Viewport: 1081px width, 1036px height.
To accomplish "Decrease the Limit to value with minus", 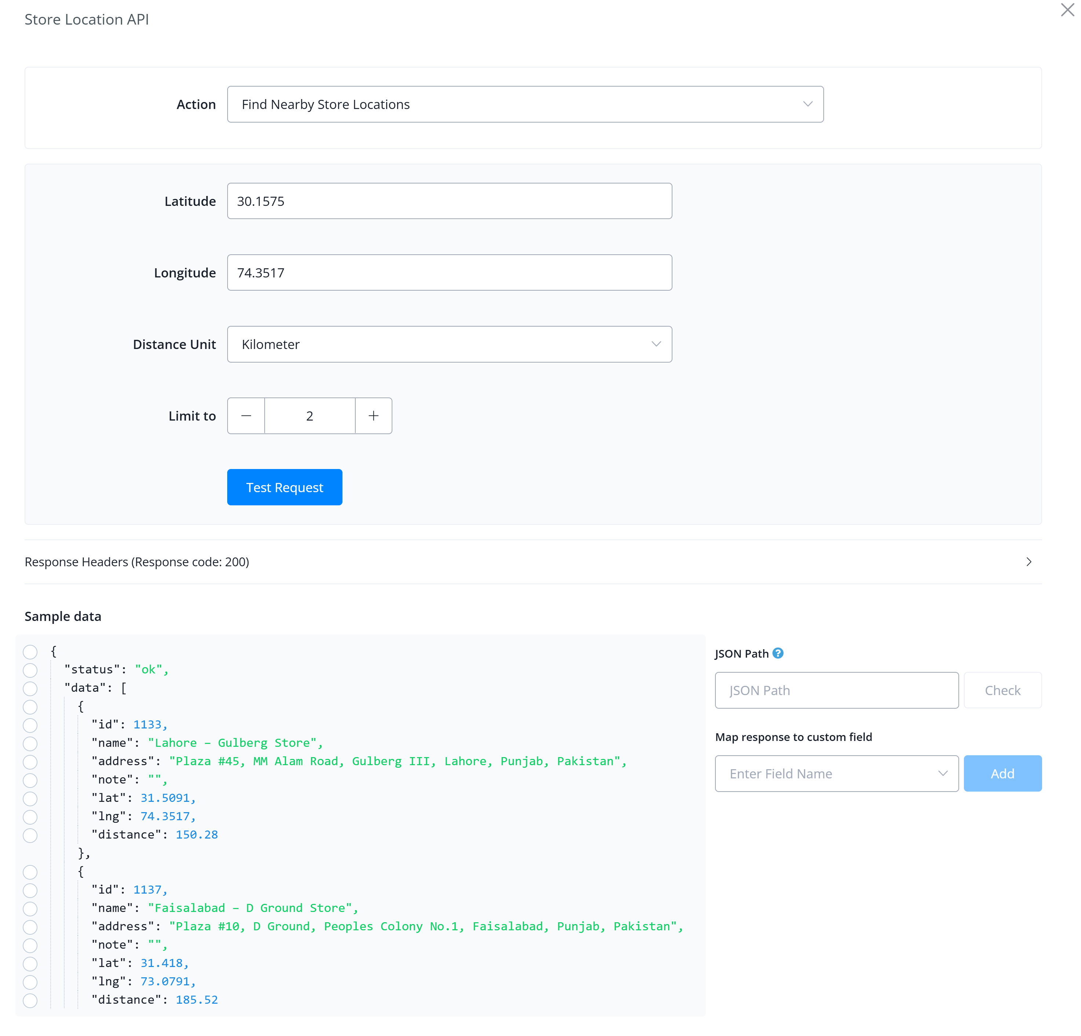I will (246, 416).
